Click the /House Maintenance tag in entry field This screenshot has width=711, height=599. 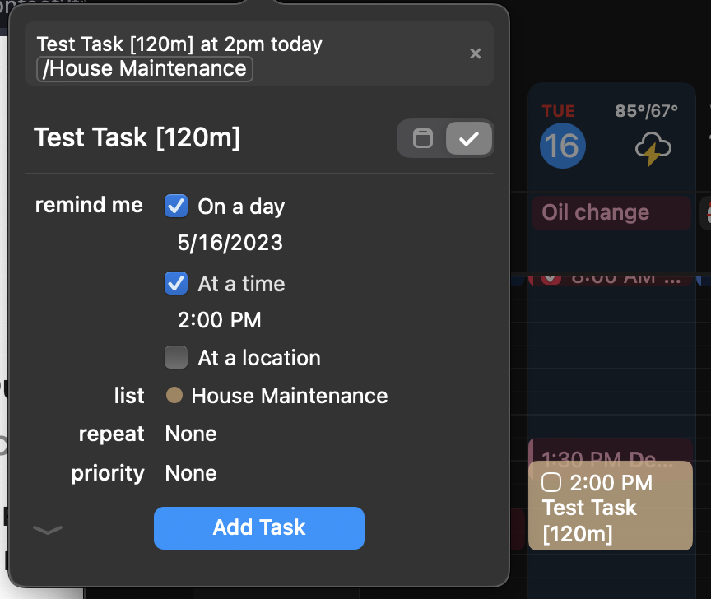pyautogui.click(x=144, y=69)
